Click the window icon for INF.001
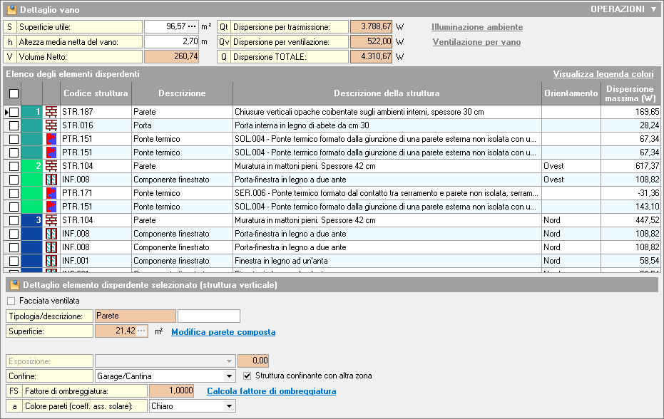This screenshot has width=664, height=419. tap(51, 261)
